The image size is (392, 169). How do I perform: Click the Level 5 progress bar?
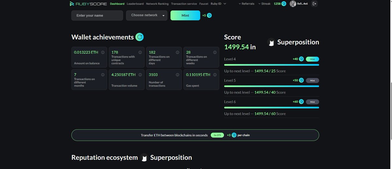point(271,86)
